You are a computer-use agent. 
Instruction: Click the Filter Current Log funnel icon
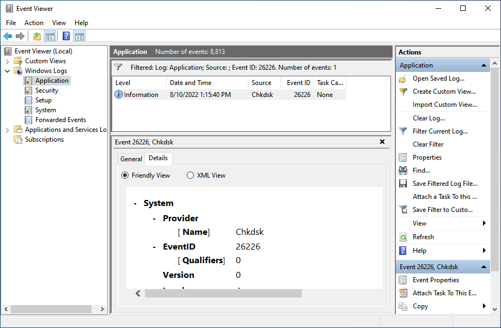pos(403,131)
